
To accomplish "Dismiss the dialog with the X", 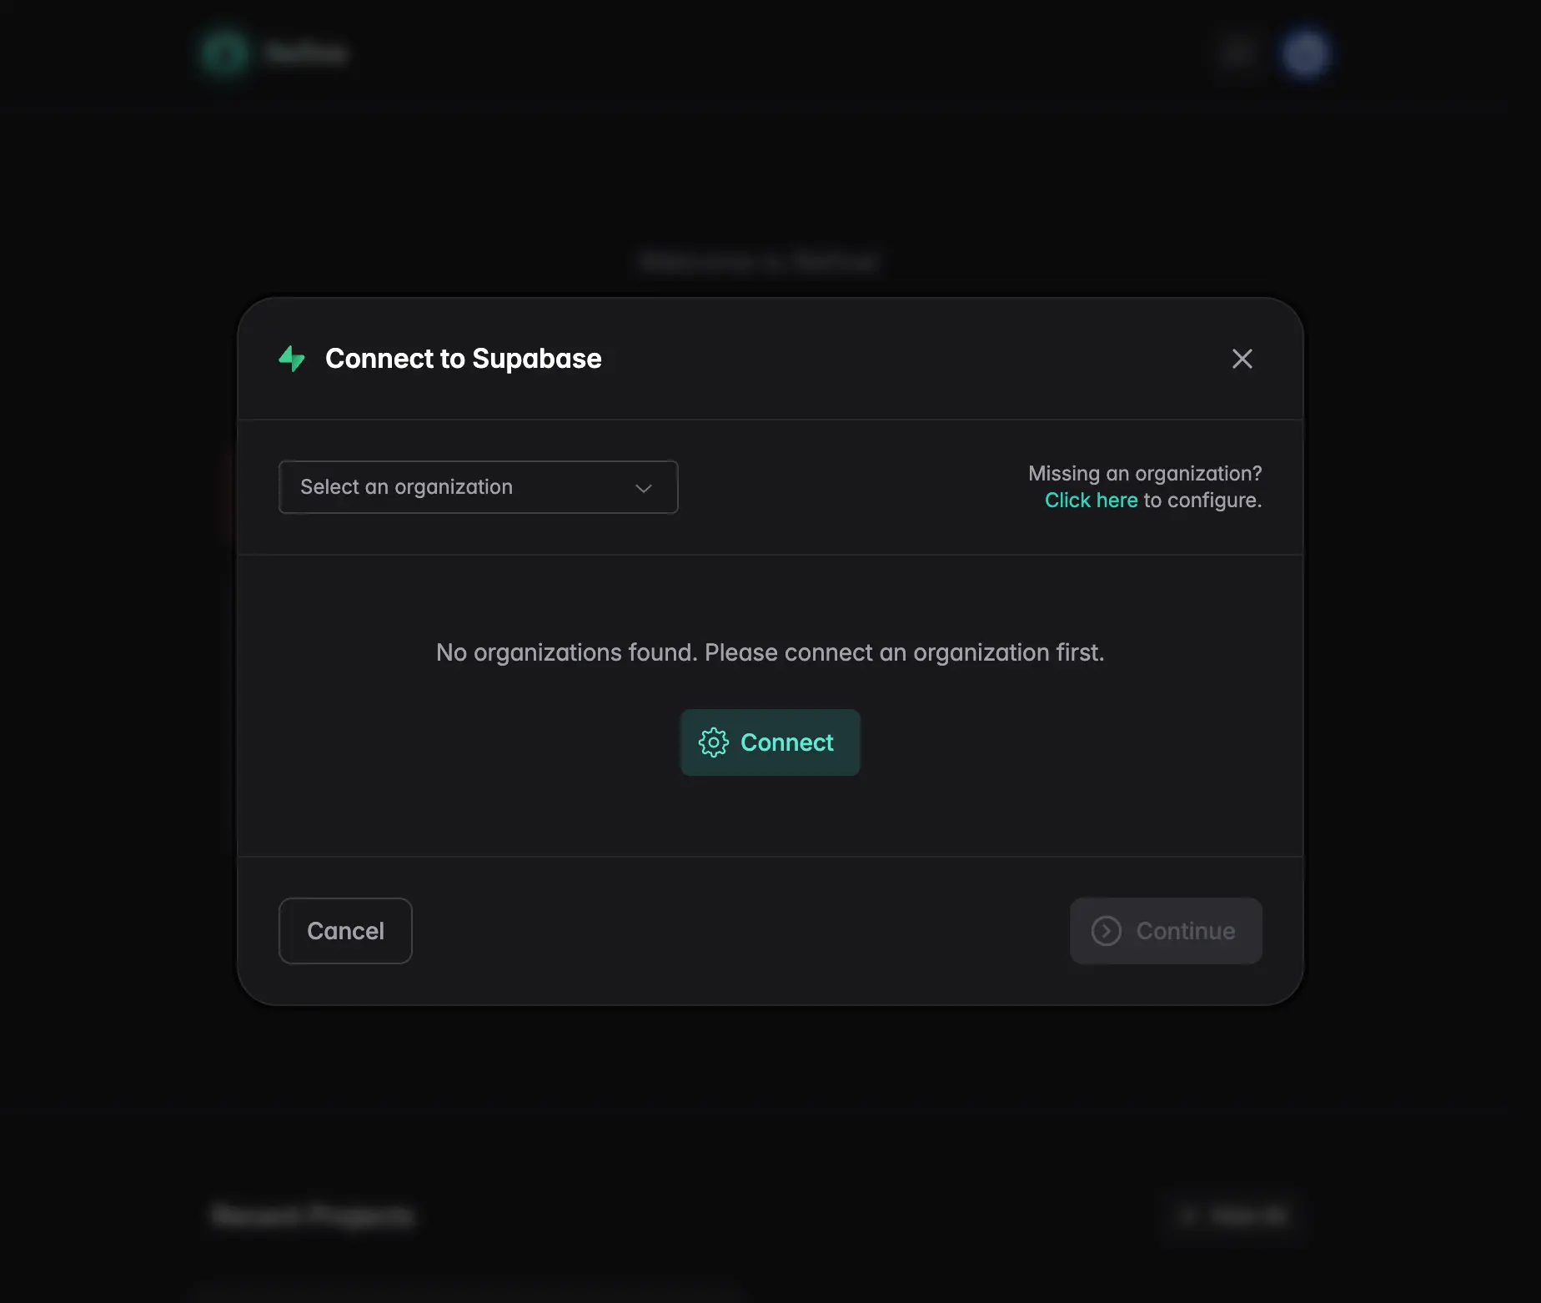I will [x=1242, y=359].
